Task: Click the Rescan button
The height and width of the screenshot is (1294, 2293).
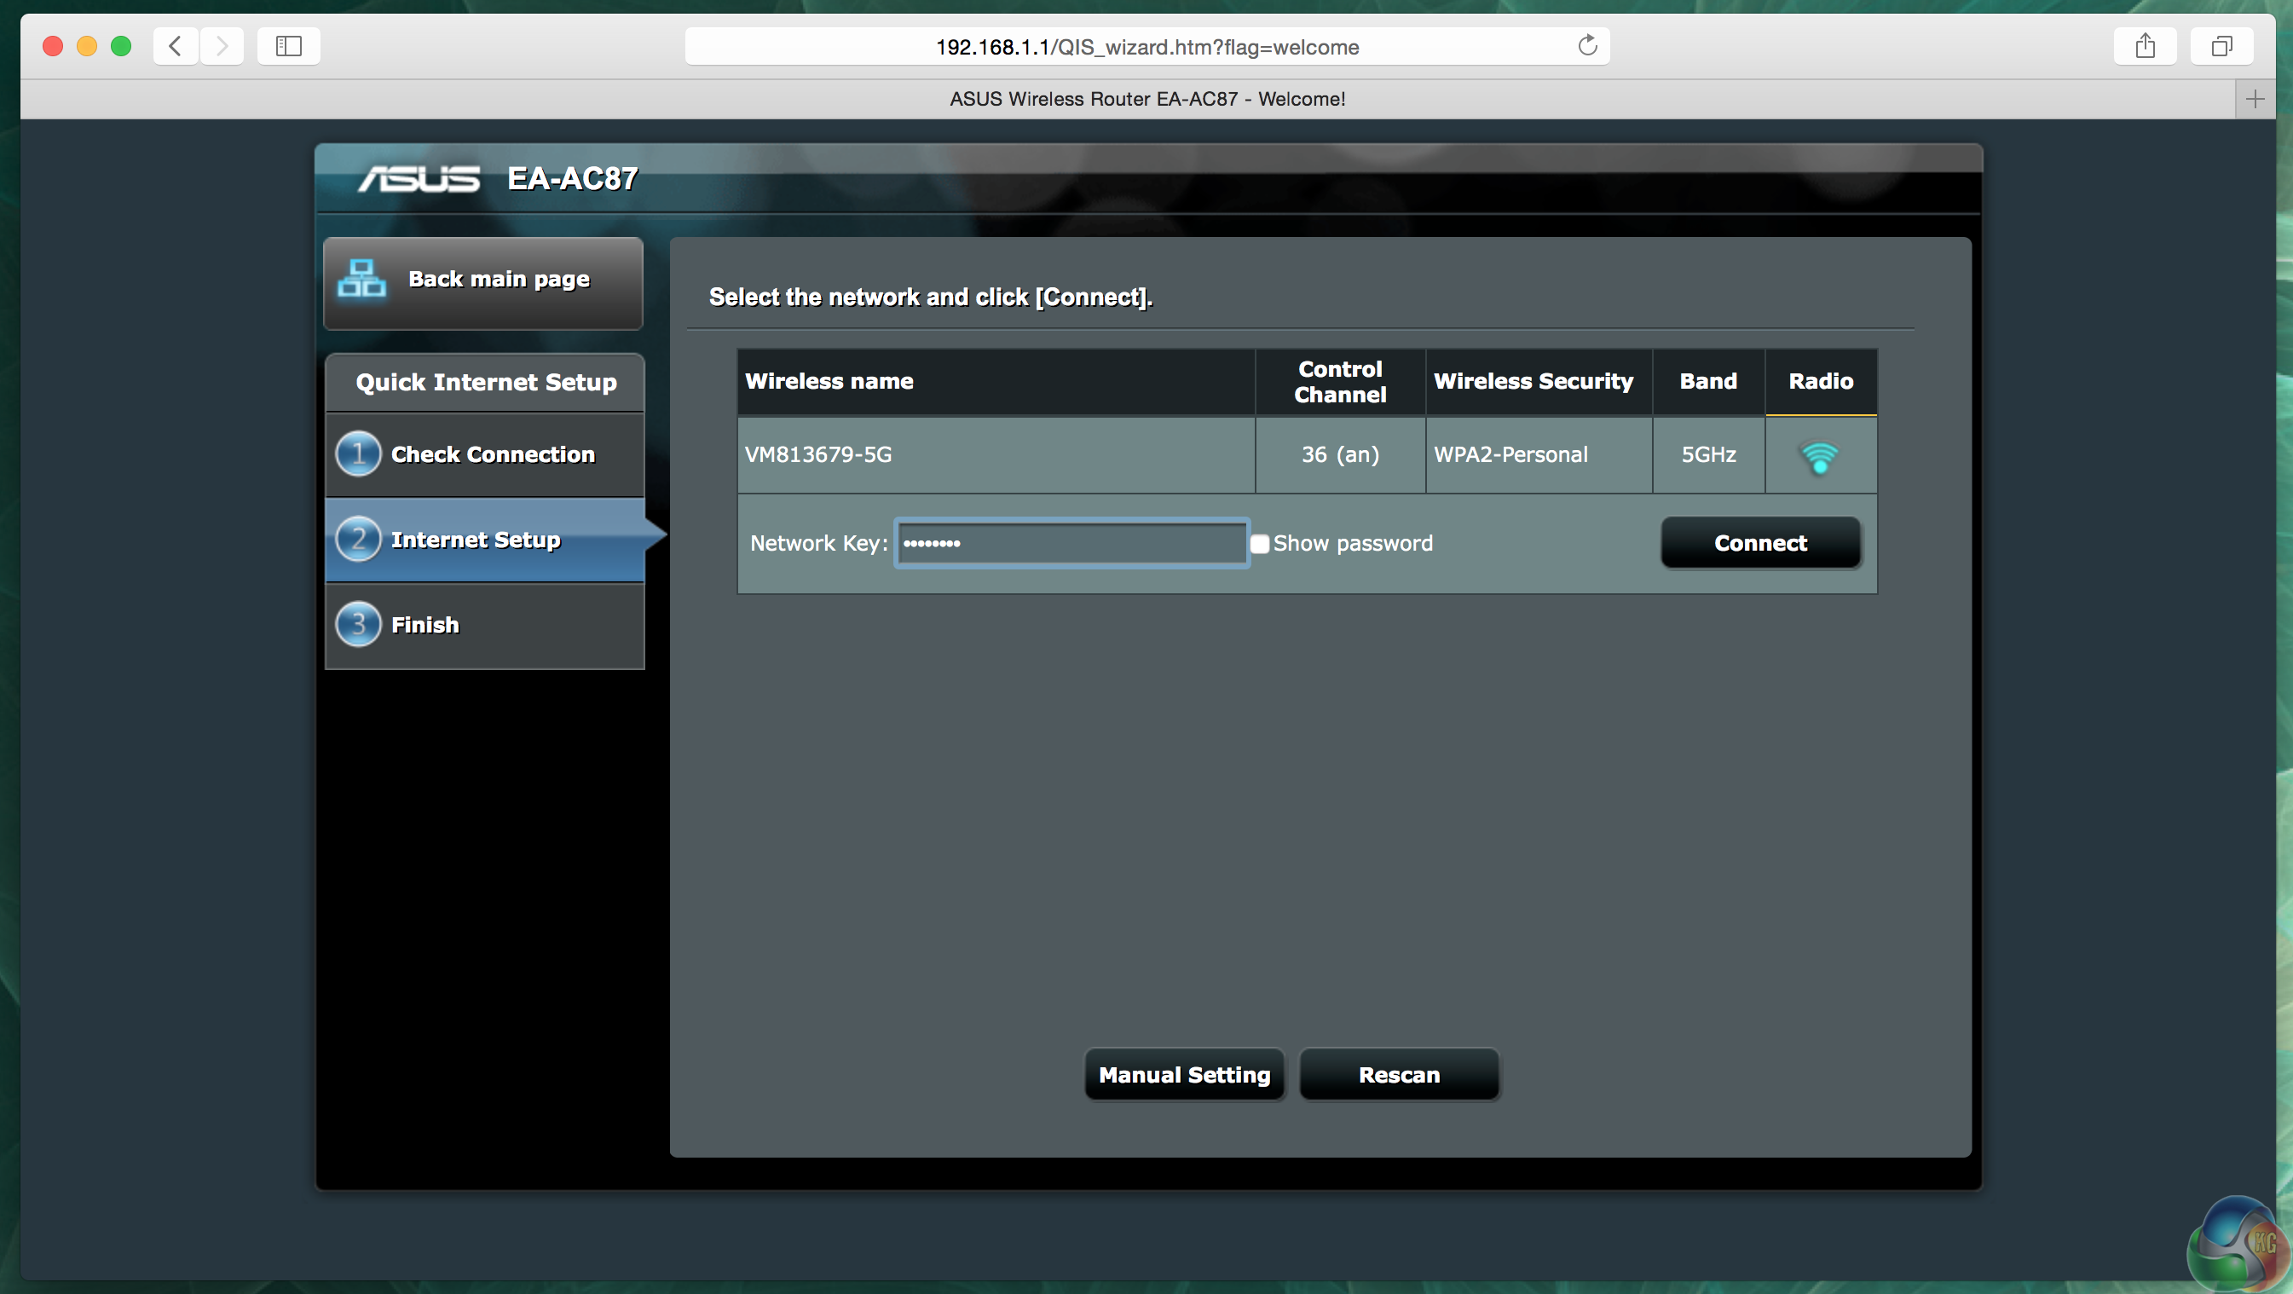Action: (1399, 1075)
